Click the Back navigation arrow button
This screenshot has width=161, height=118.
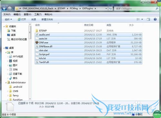(x=5, y=9)
